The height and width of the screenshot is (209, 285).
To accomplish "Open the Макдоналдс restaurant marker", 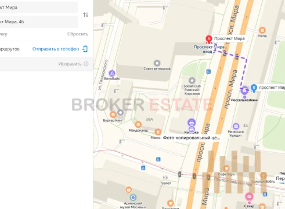I will coord(138,124).
